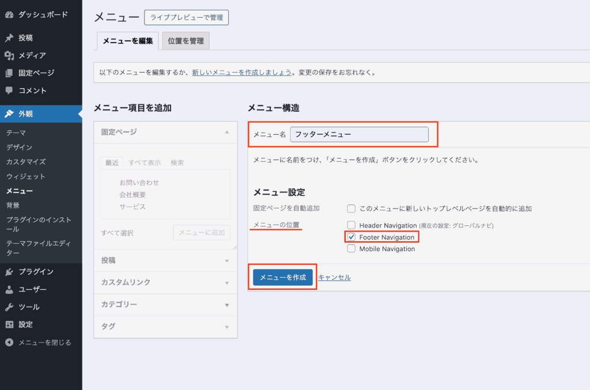Viewport: 590px width, 390px height.
Task: Click the プラグイン plug icon
Action: pyautogui.click(x=9, y=272)
